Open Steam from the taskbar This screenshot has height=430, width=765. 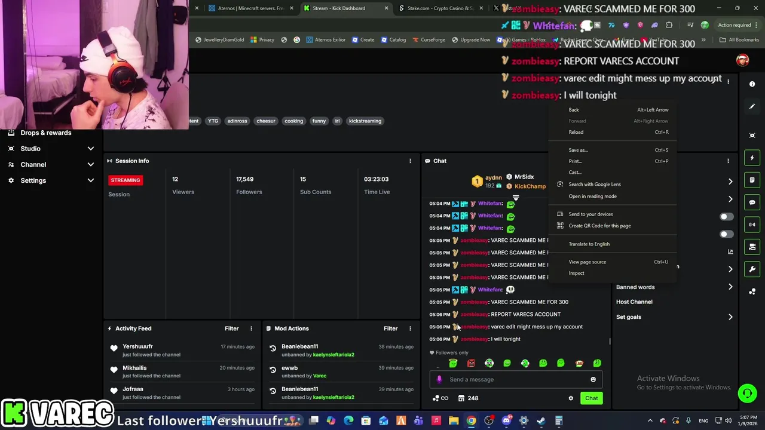pyautogui.click(x=541, y=420)
